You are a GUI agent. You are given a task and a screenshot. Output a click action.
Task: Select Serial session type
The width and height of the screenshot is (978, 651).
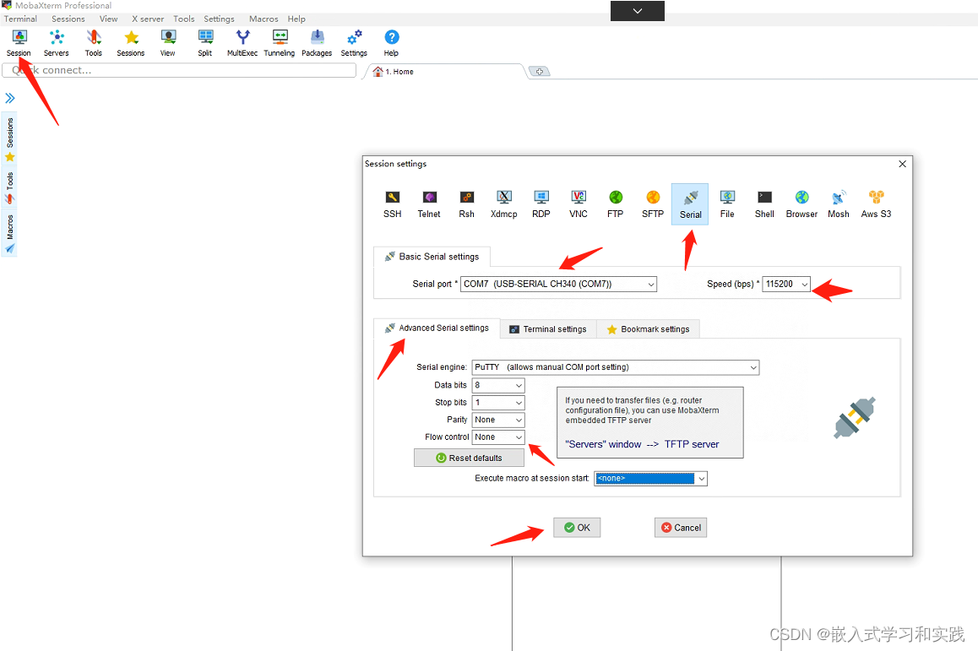[x=690, y=203]
